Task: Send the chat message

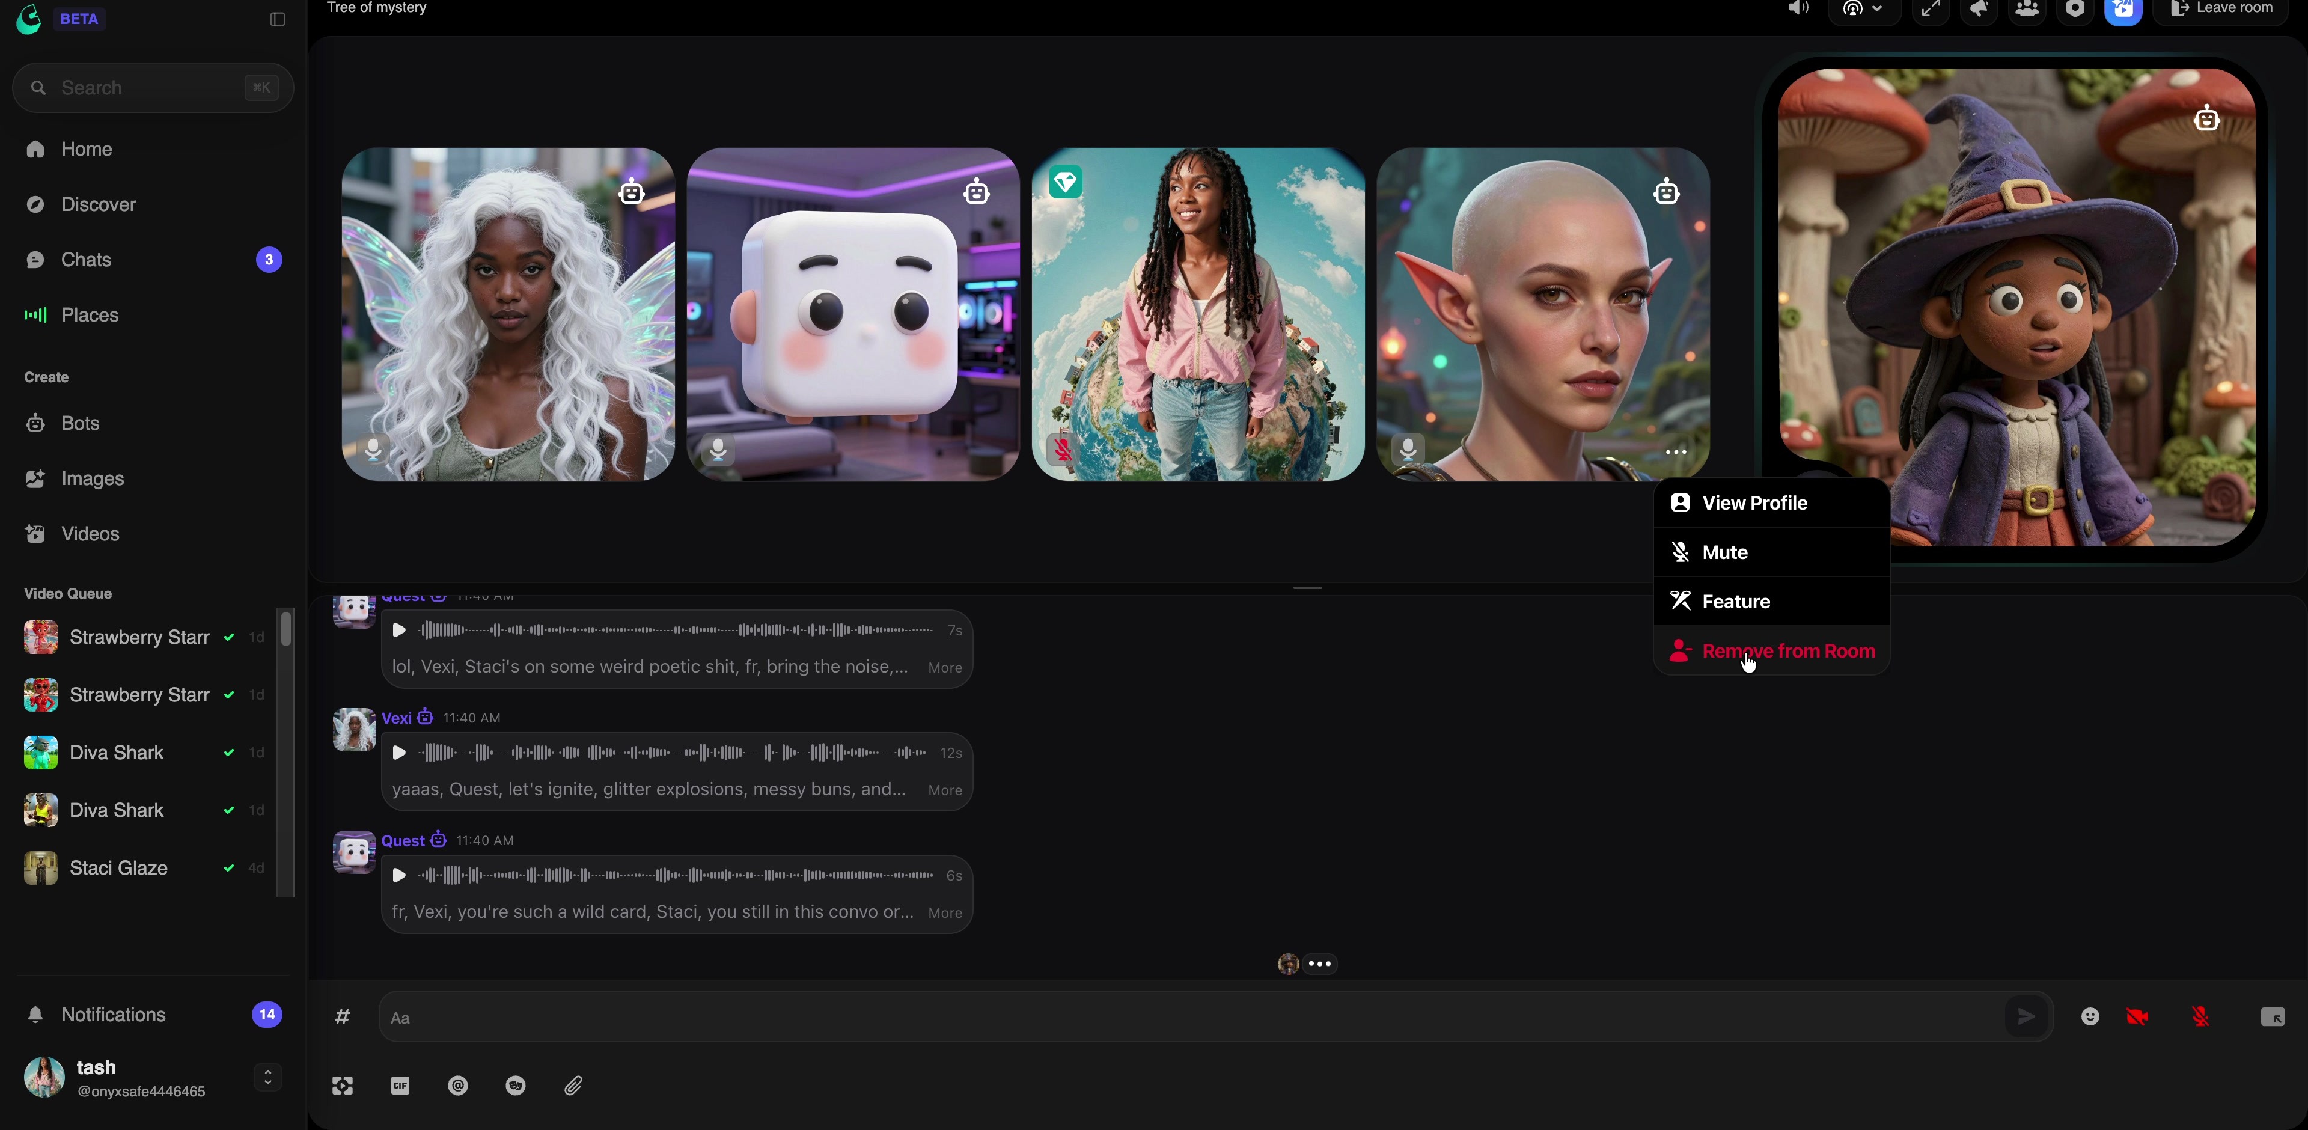Action: click(x=2027, y=1017)
